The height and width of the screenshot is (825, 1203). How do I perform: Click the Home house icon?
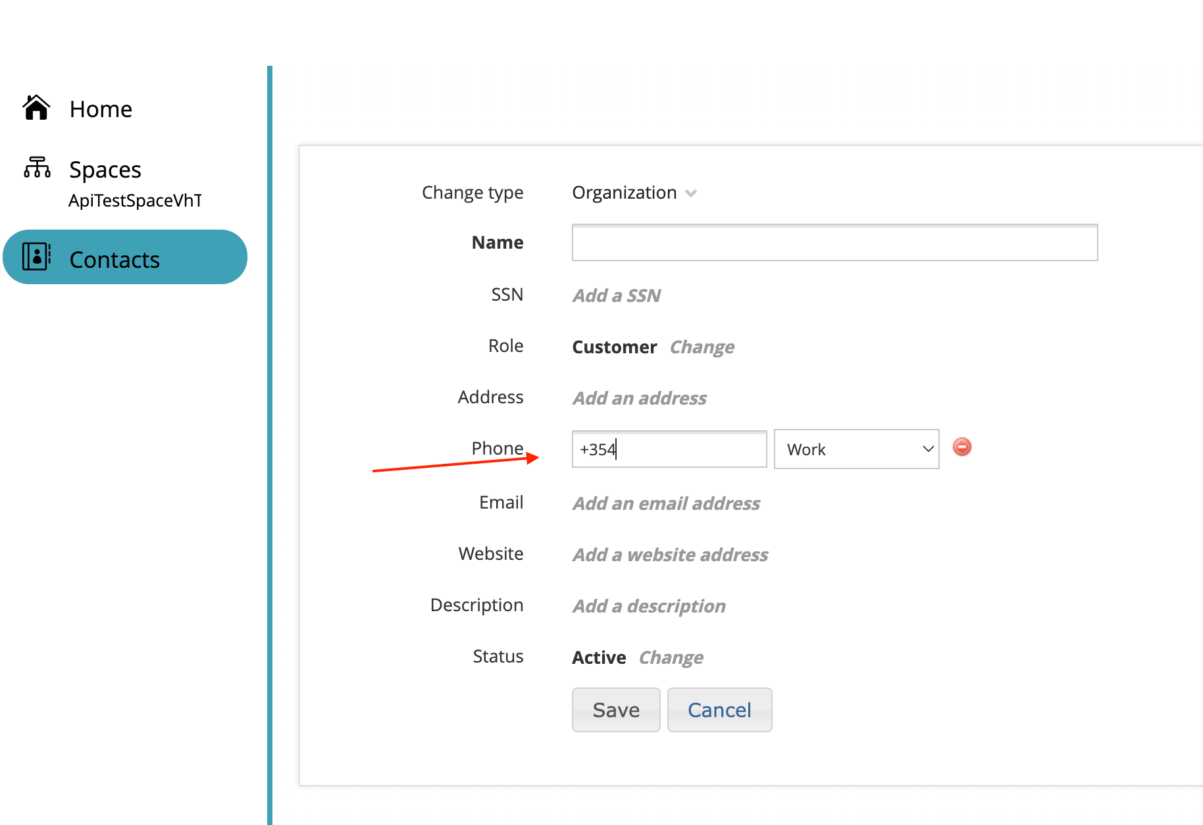tap(36, 108)
